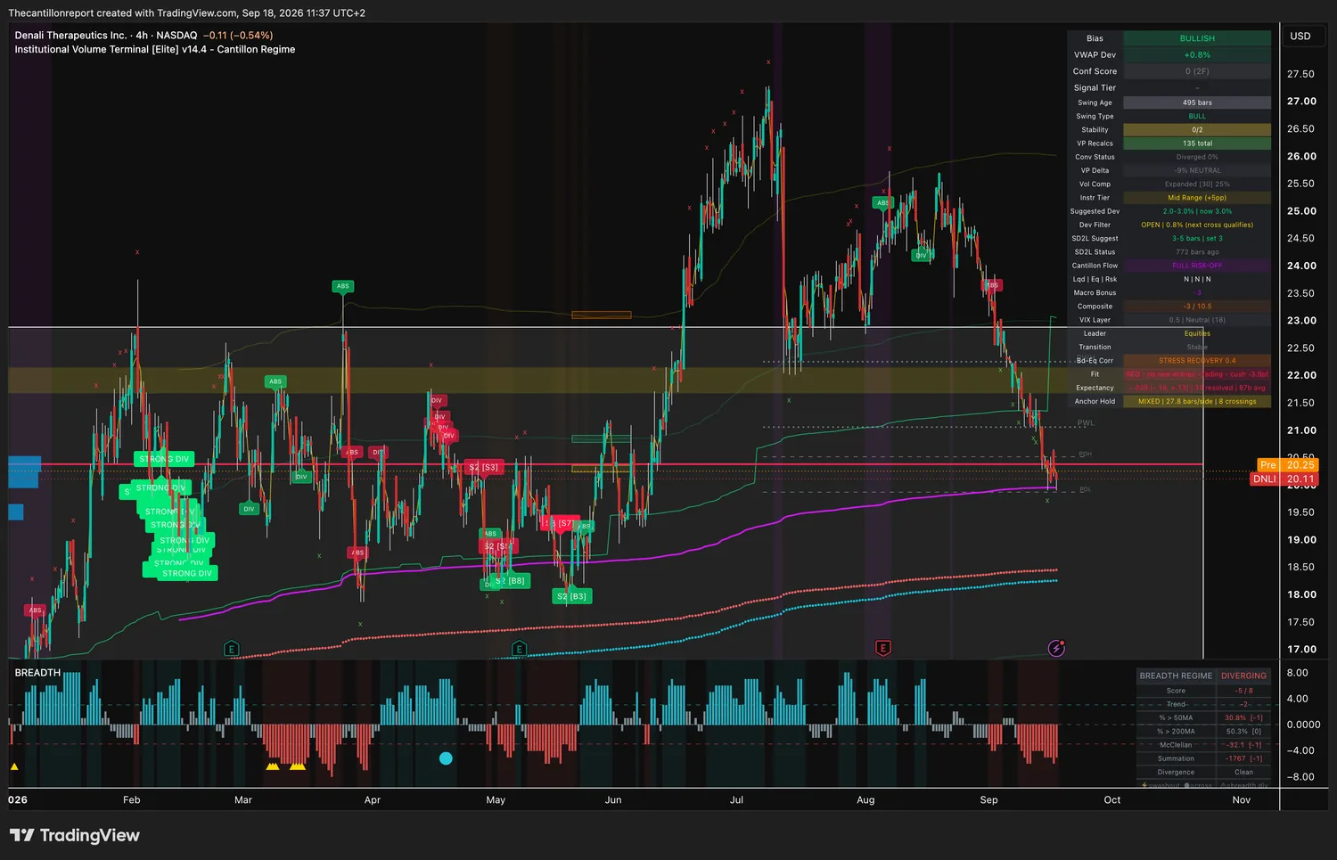Click the red ABS label in early September

(x=992, y=285)
